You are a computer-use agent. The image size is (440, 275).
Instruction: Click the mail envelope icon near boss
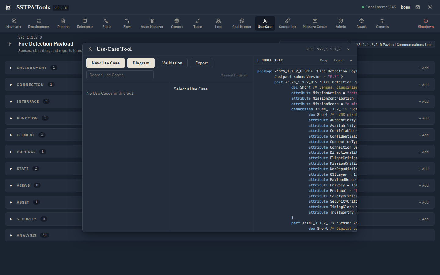click(417, 7)
